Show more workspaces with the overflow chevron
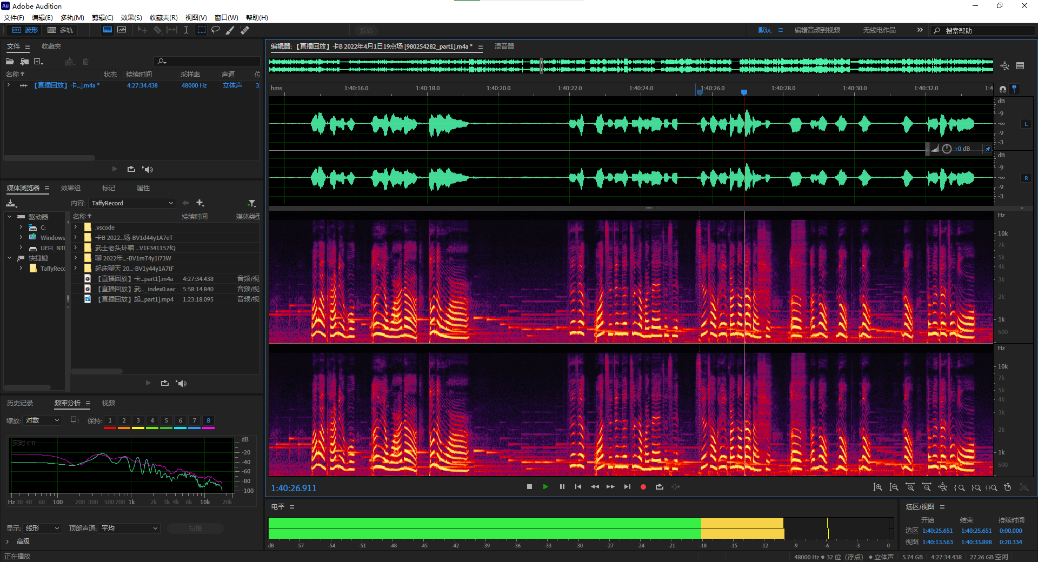This screenshot has height=562, width=1038. (920, 30)
